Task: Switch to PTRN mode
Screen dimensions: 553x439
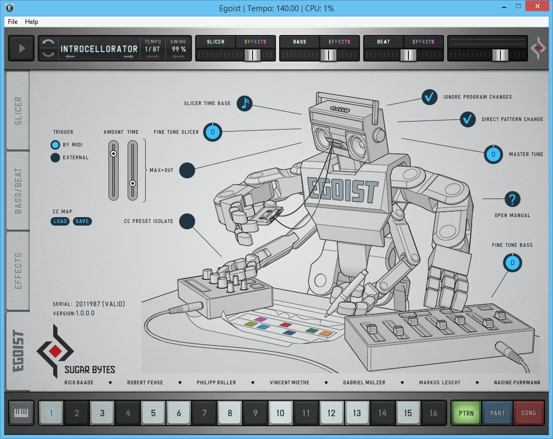Action: click(466, 413)
